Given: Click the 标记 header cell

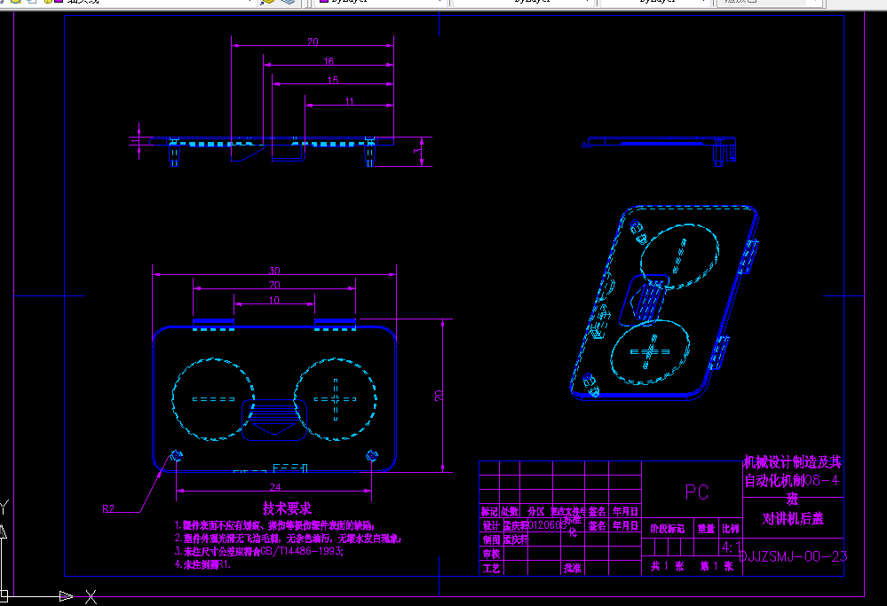Looking at the screenshot, I should click(489, 511).
